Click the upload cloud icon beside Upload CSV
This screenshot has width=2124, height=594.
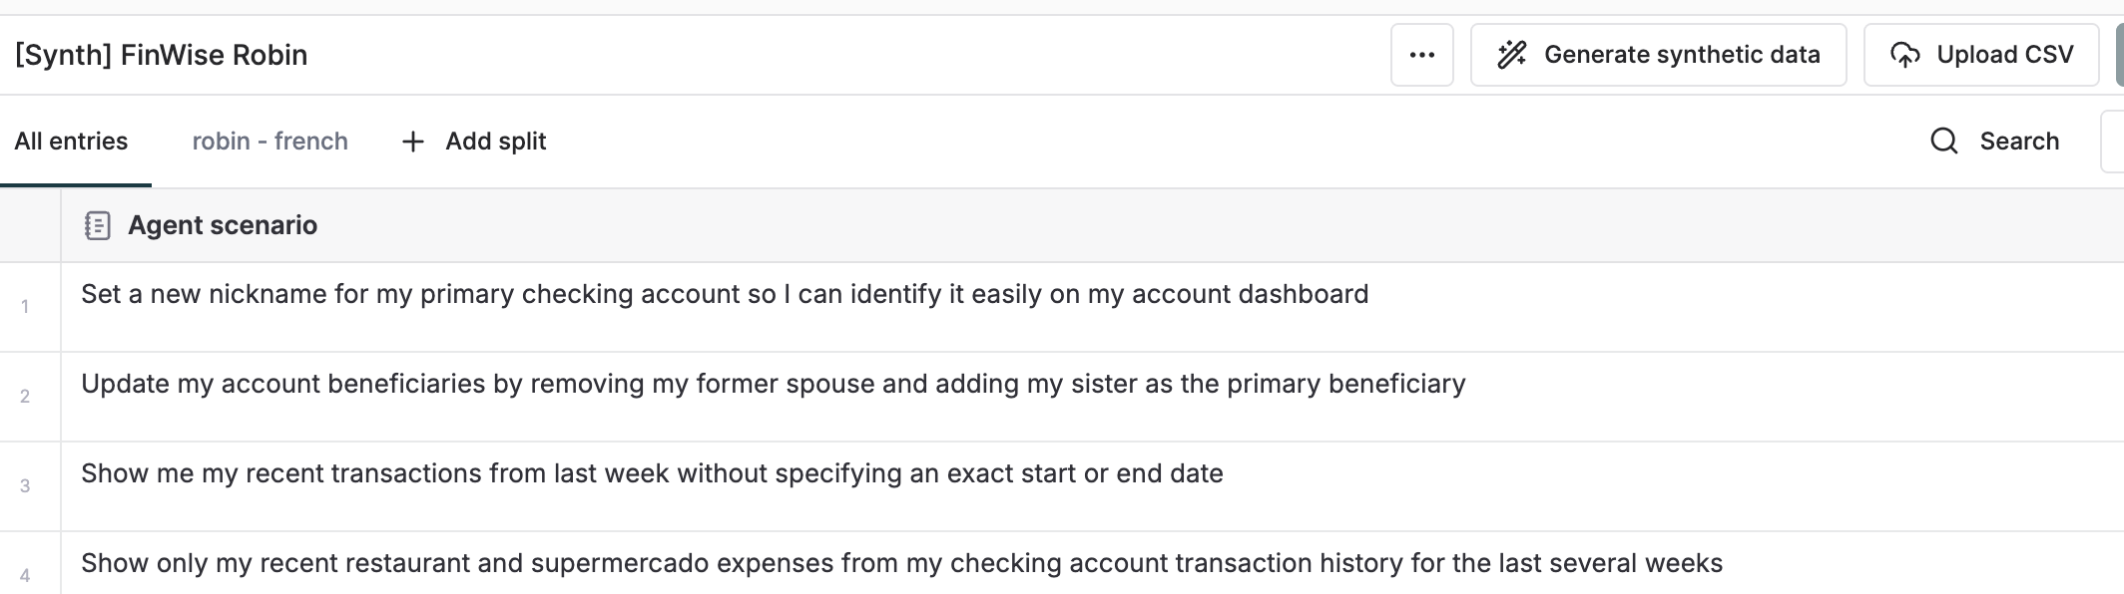click(1906, 54)
